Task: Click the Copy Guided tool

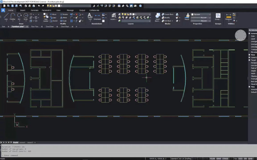Action: tap(46, 17)
